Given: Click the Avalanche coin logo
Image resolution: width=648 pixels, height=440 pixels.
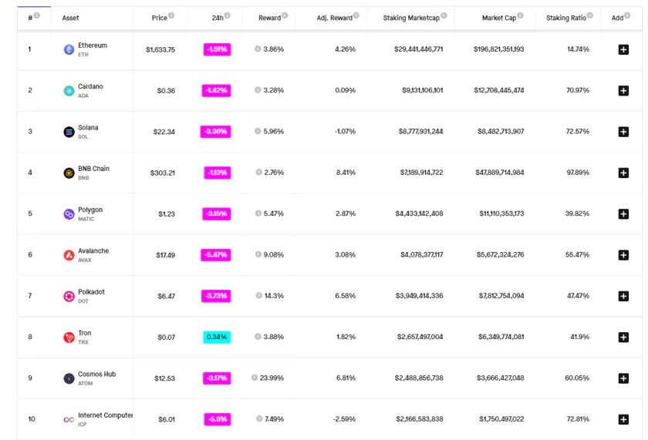Looking at the screenshot, I should [69, 255].
